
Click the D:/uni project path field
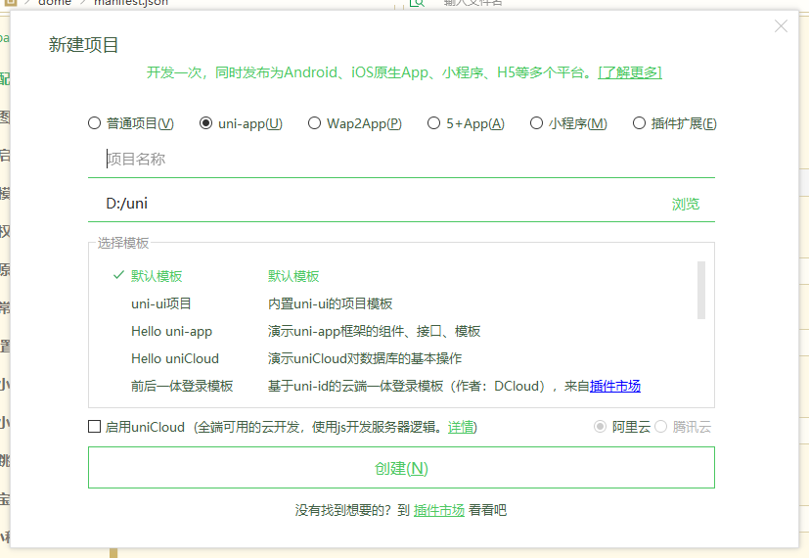(372, 204)
